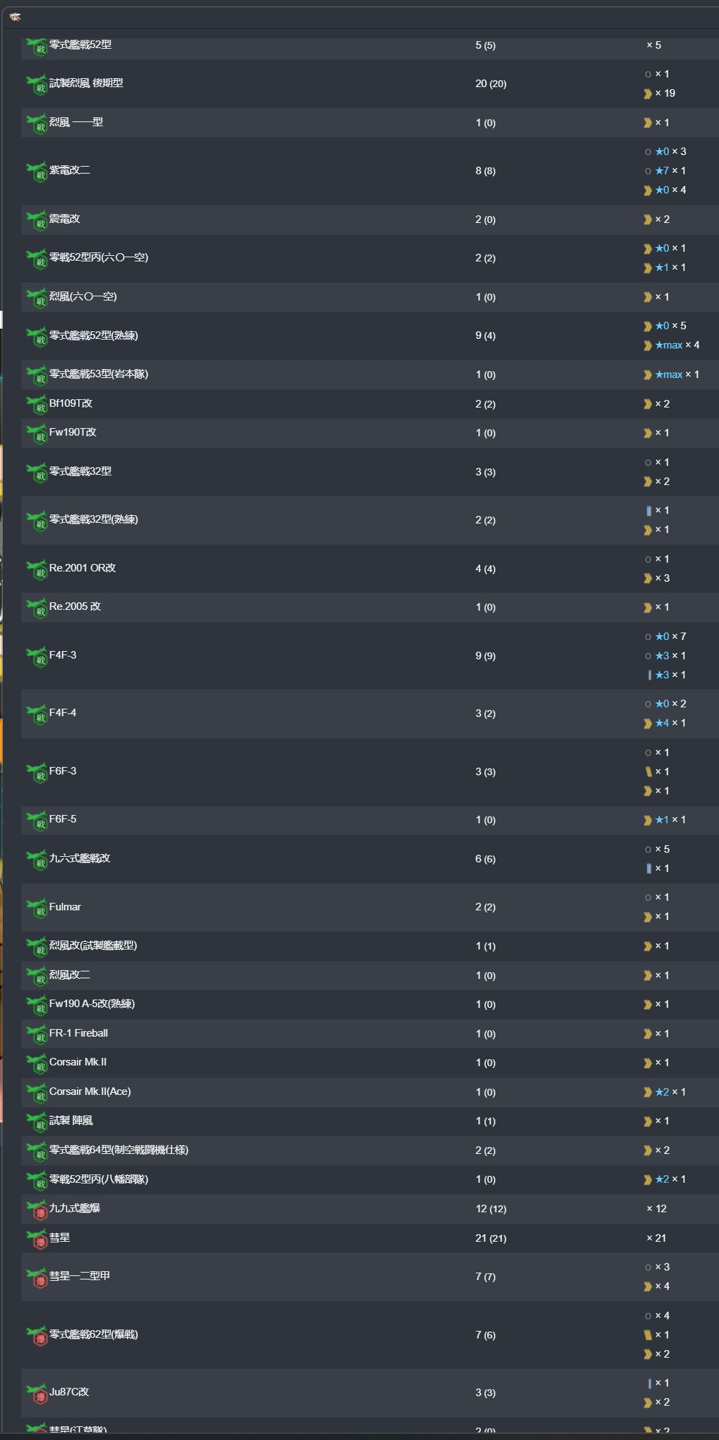Click the green icon next to Corsair Mk.II(Ace)
This screenshot has width=719, height=1440.
tap(36, 1092)
